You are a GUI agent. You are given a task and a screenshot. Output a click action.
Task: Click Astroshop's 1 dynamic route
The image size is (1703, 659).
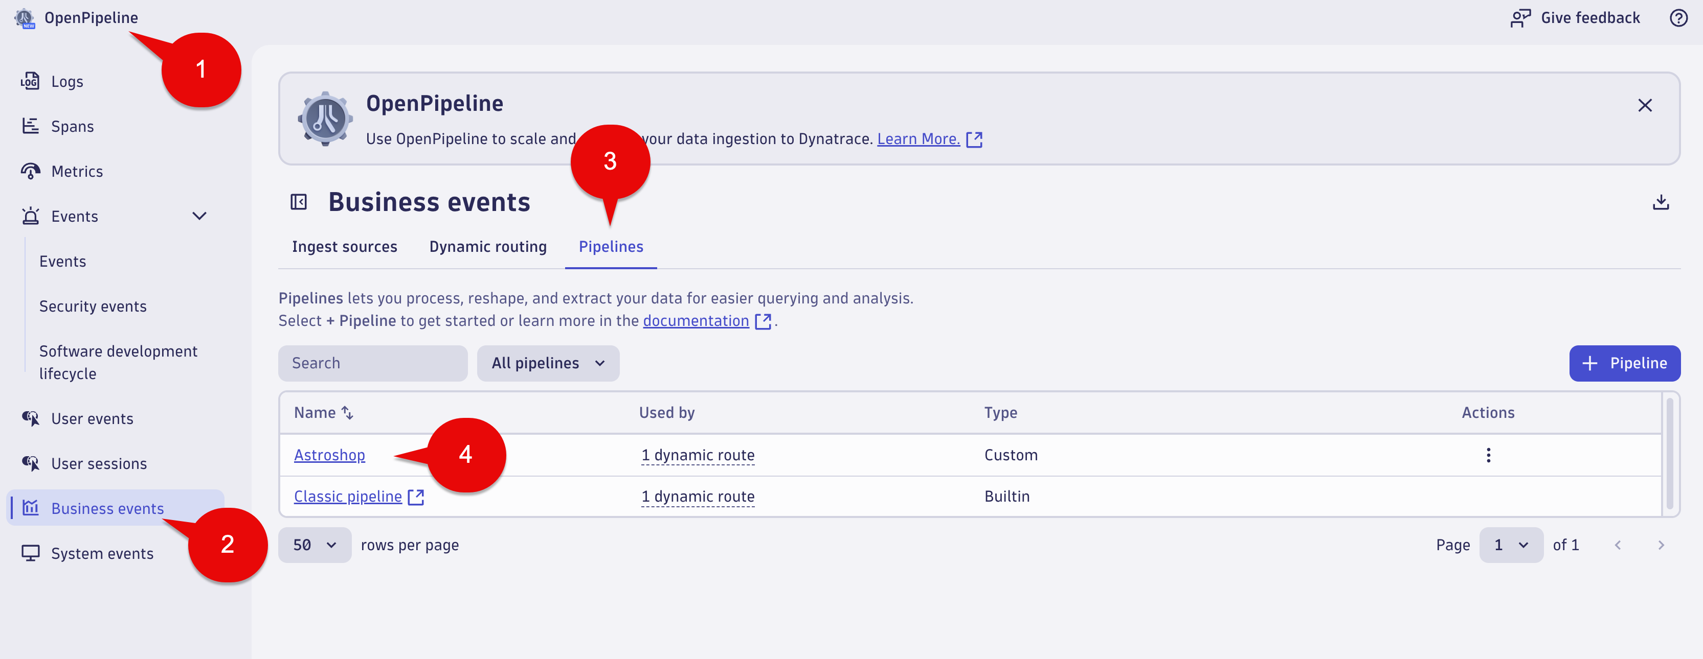697,455
